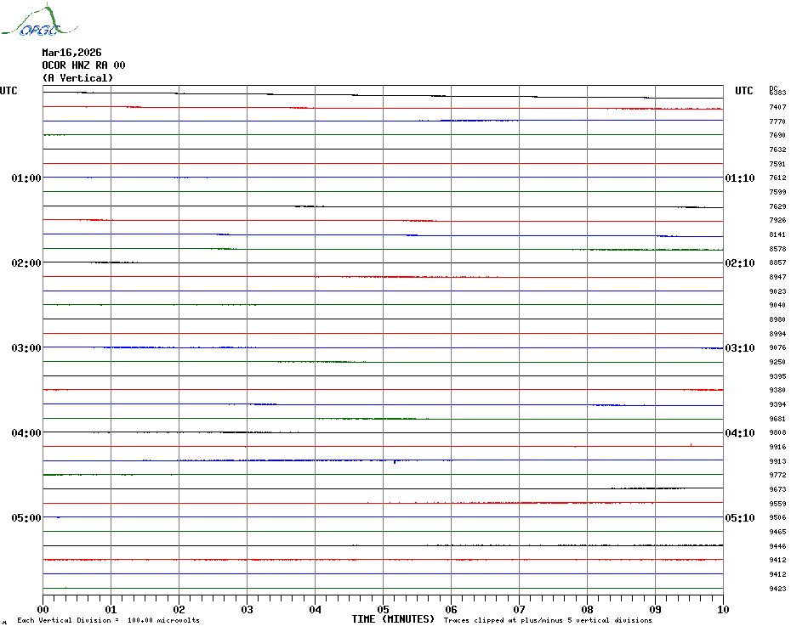Click the DC offset value 9916

pos(777,447)
